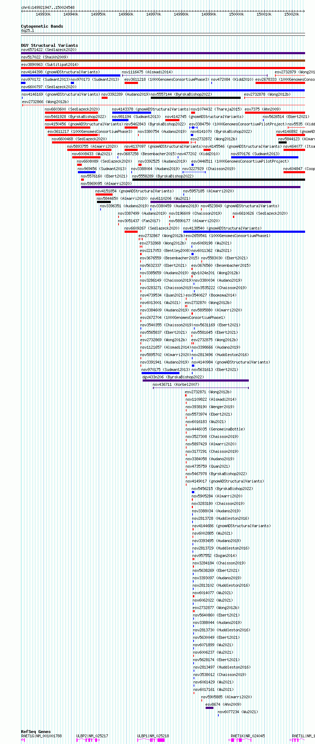Click the 149950k ruler position label

98,14
